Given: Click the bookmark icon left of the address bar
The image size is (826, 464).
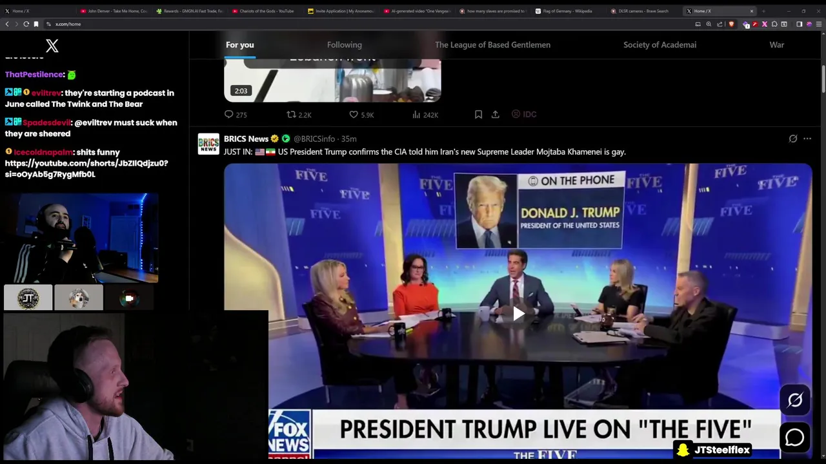Looking at the screenshot, I should pyautogui.click(x=36, y=24).
